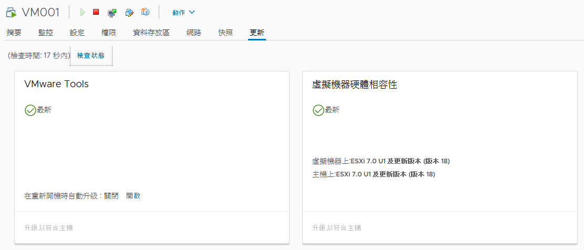
Task: Click the VM001 virtual machine icon
Action: click(12, 13)
